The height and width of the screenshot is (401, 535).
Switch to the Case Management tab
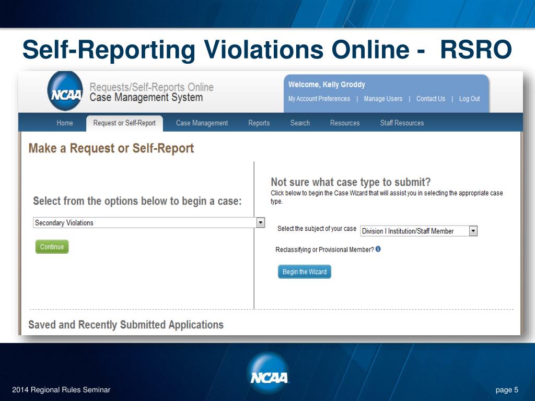point(202,123)
